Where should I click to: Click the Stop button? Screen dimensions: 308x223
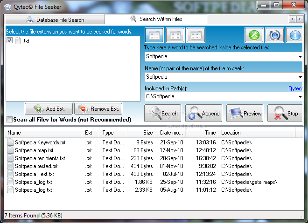pyautogui.click(x=285, y=113)
